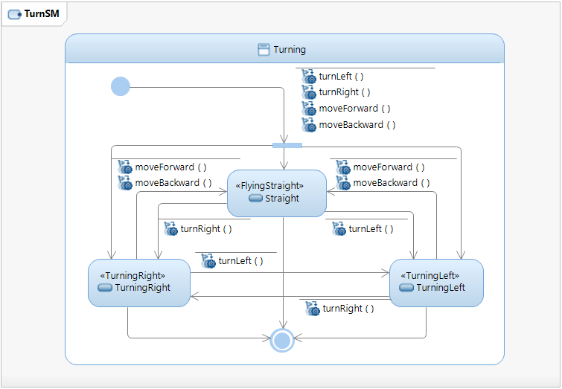
Task: Select the top turnLeft ( ) trigger label
Action: [x=341, y=77]
